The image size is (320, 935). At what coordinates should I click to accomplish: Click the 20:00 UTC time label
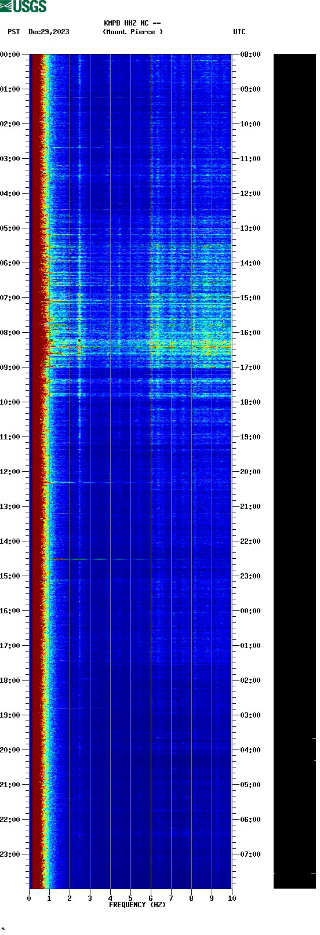pos(250,472)
